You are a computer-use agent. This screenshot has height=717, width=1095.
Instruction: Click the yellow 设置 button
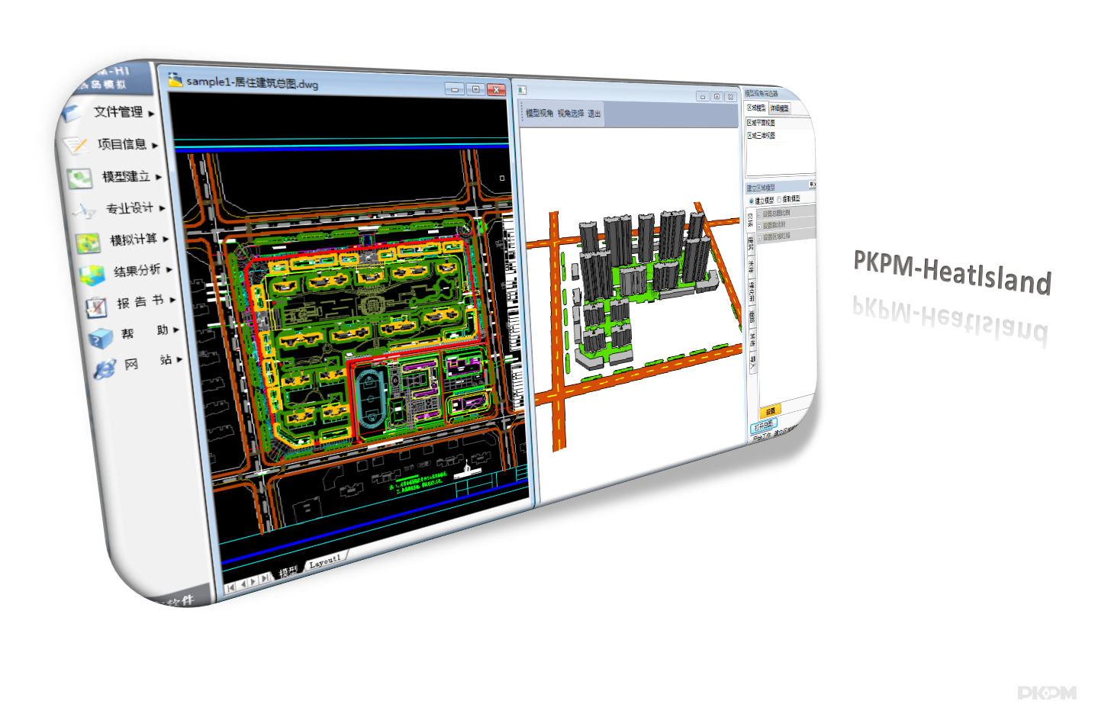(x=770, y=411)
